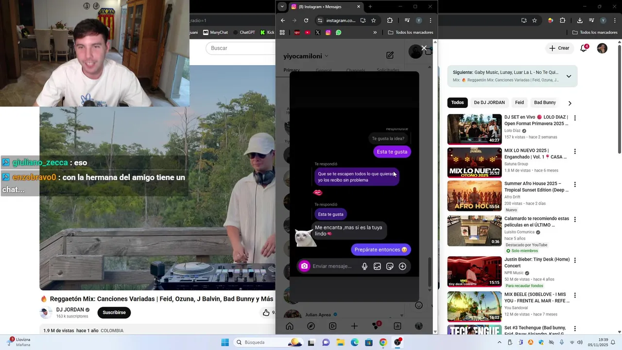Viewport: 622px width, 350px height.
Task: Open Instagram dashboard chart icon
Action: 397,326
